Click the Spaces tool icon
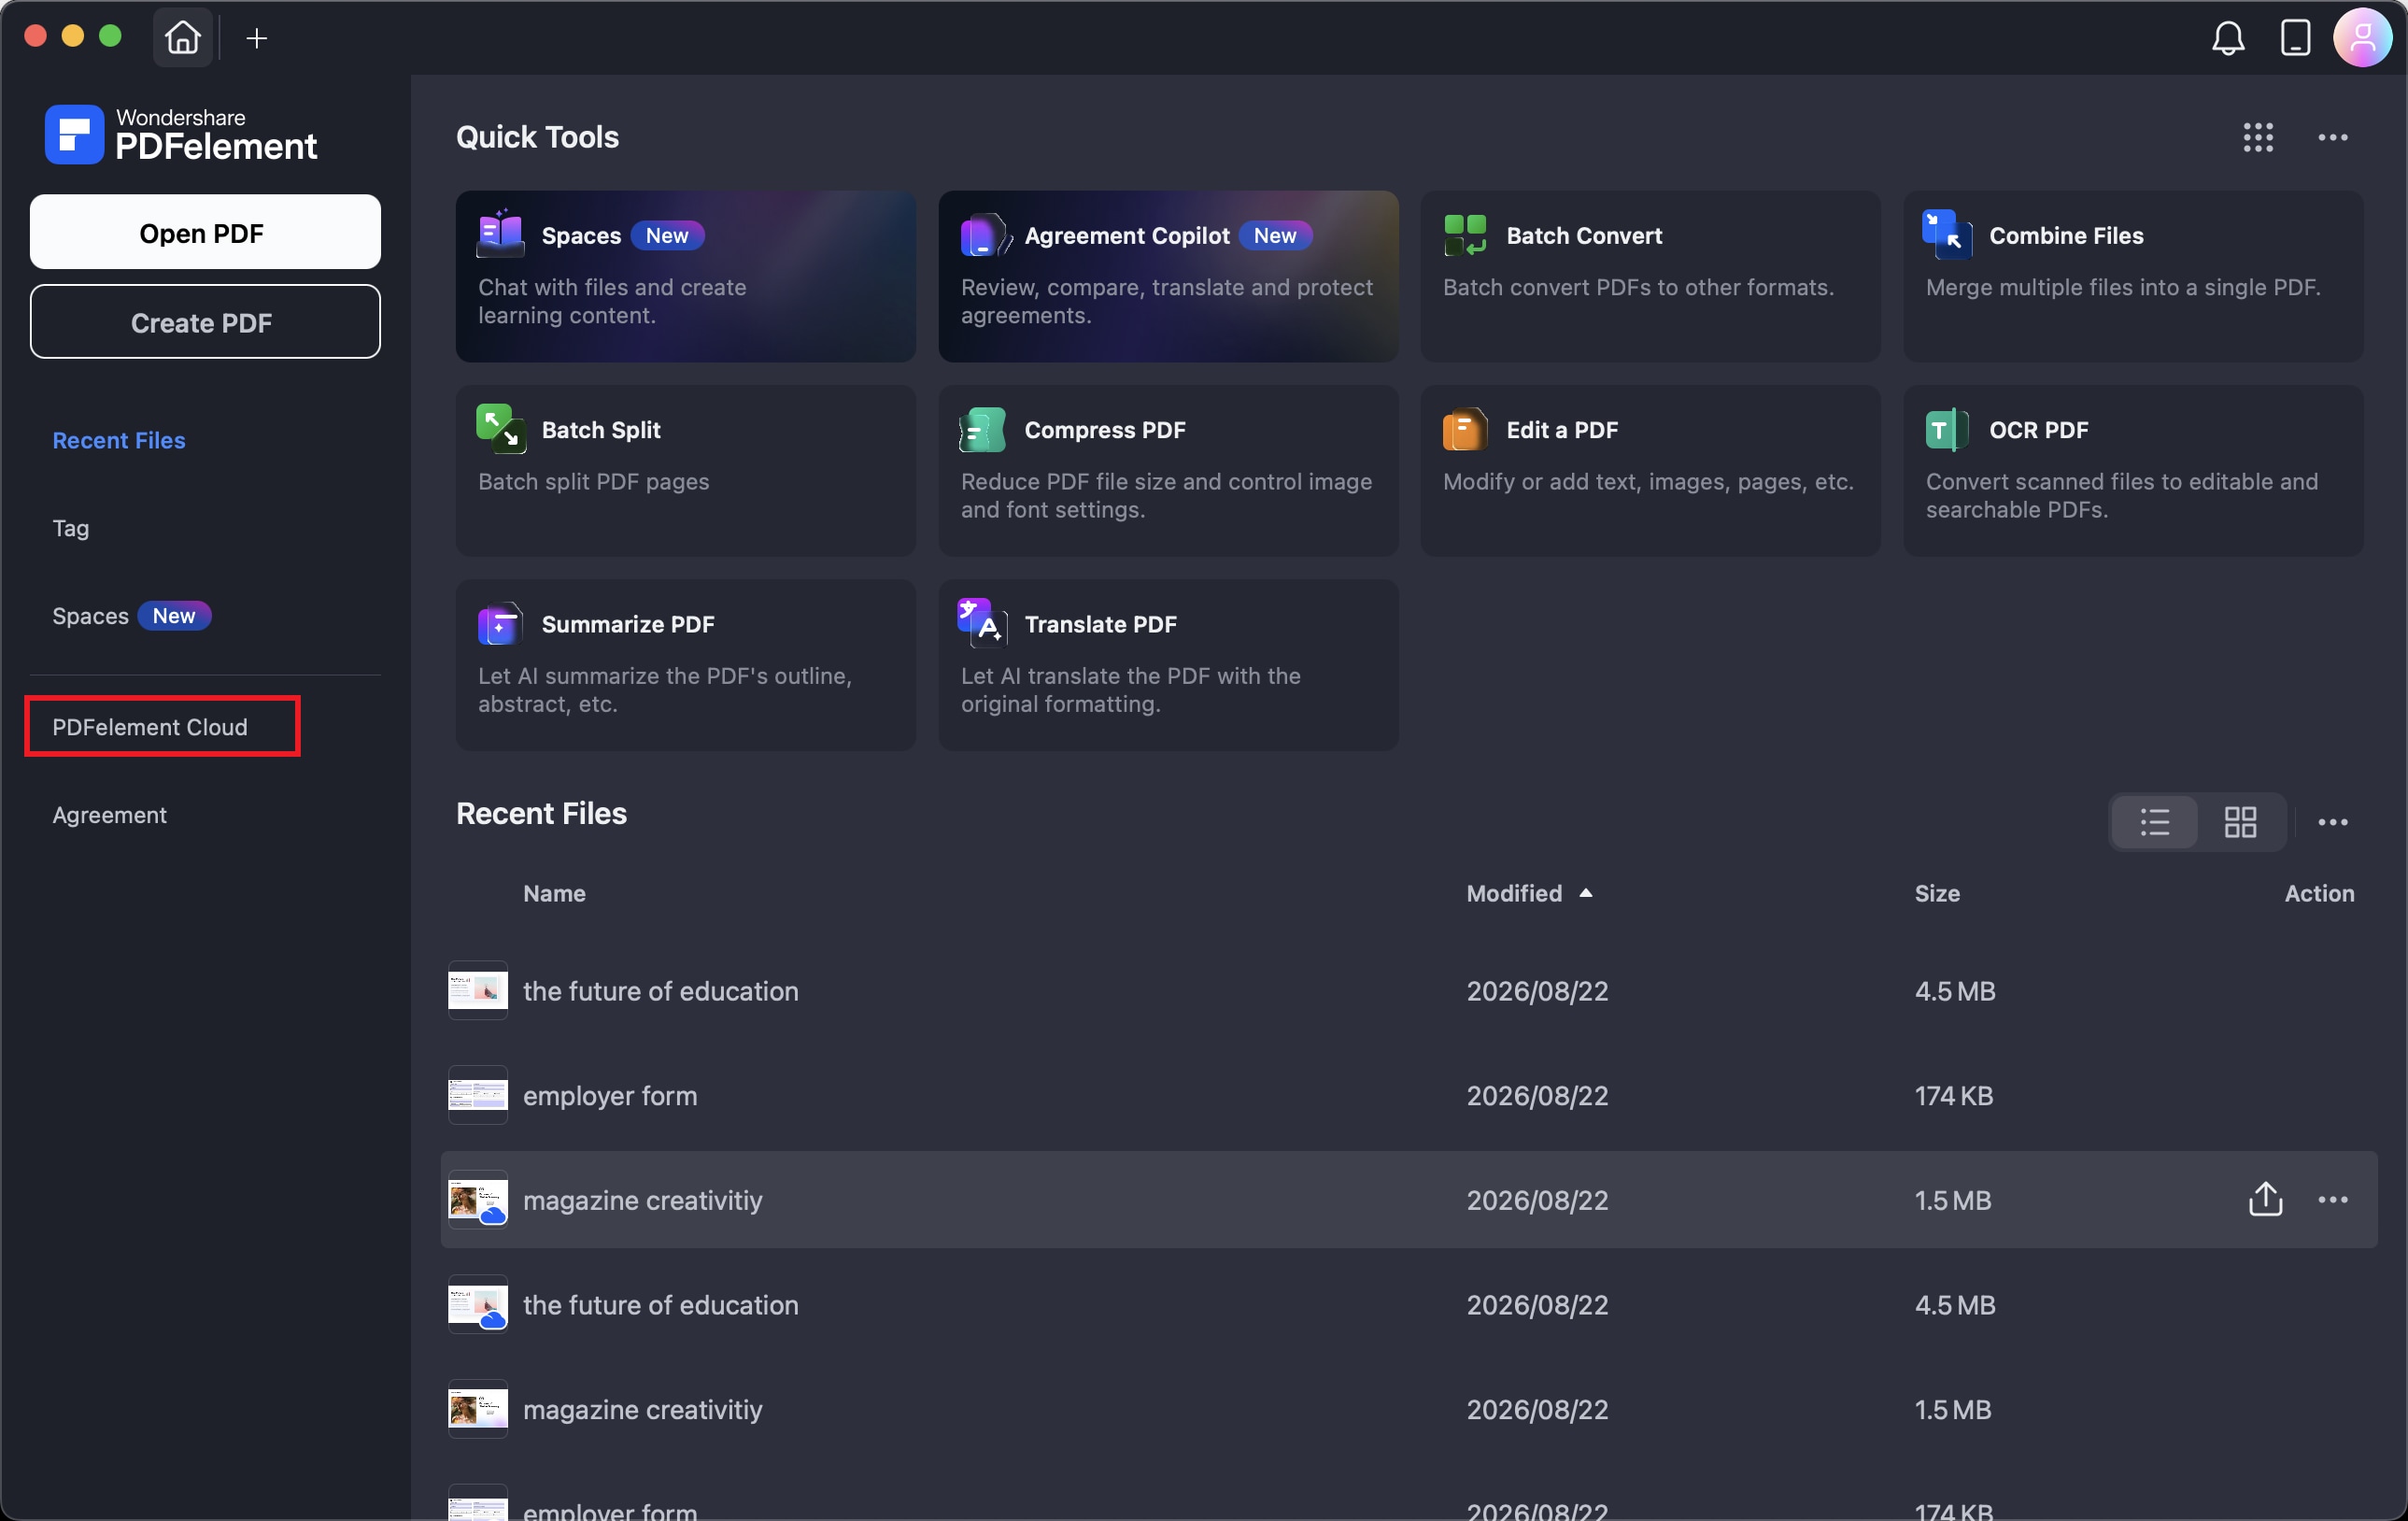 500,234
